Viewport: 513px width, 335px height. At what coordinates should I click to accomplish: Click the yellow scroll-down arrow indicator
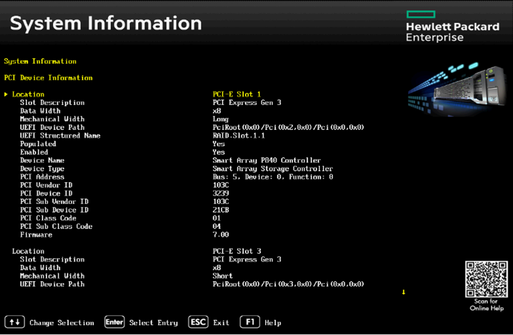click(x=403, y=292)
